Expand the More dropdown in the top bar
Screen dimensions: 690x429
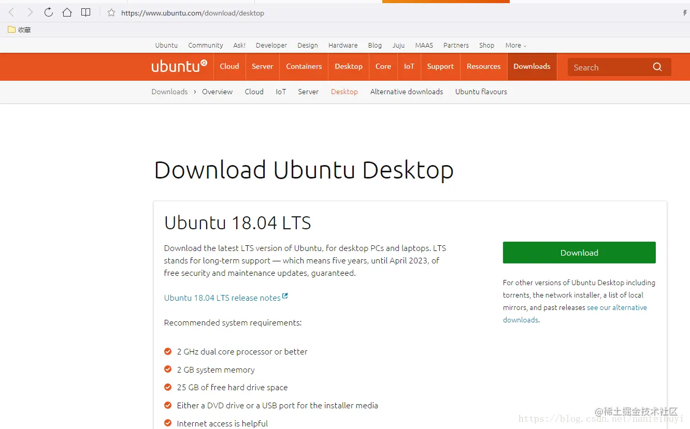click(x=516, y=45)
